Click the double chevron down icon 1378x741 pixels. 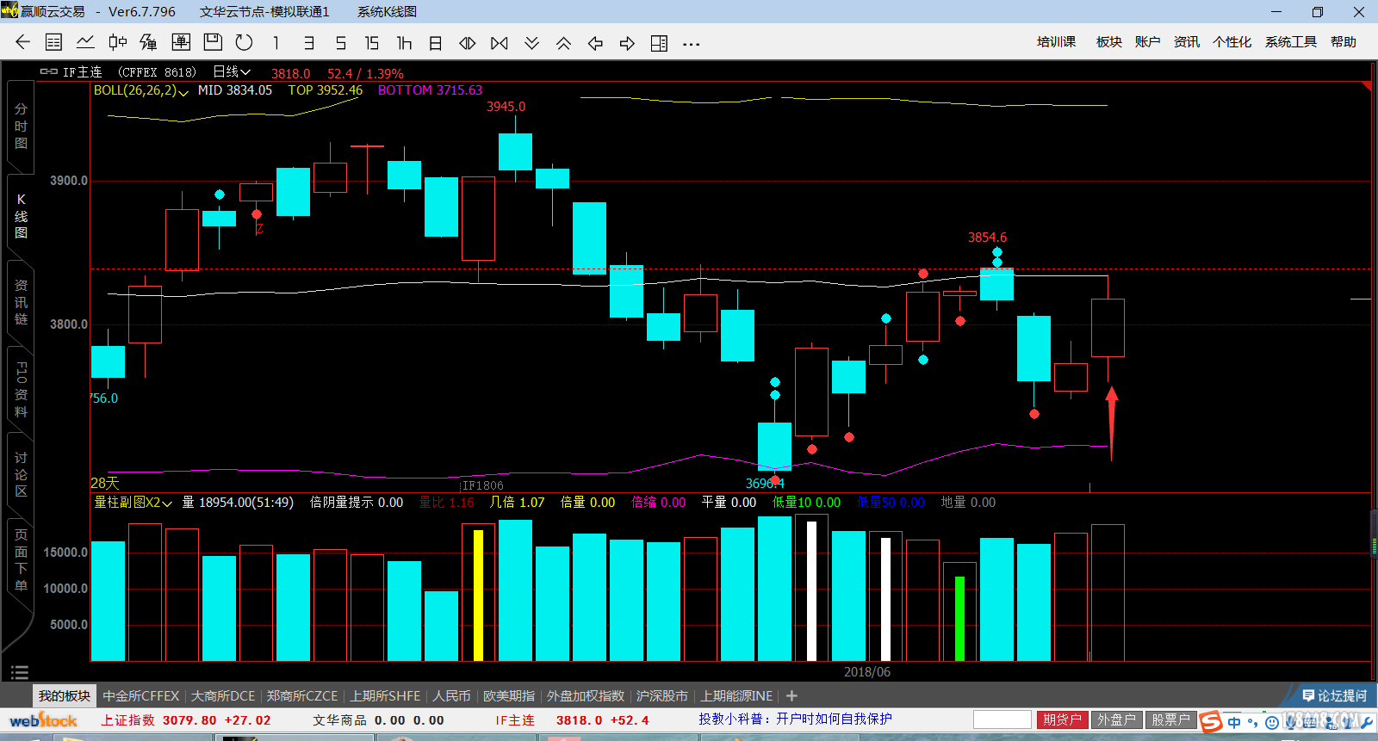(x=531, y=43)
